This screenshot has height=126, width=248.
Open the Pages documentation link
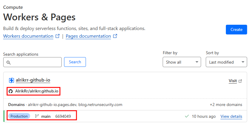click(x=88, y=36)
